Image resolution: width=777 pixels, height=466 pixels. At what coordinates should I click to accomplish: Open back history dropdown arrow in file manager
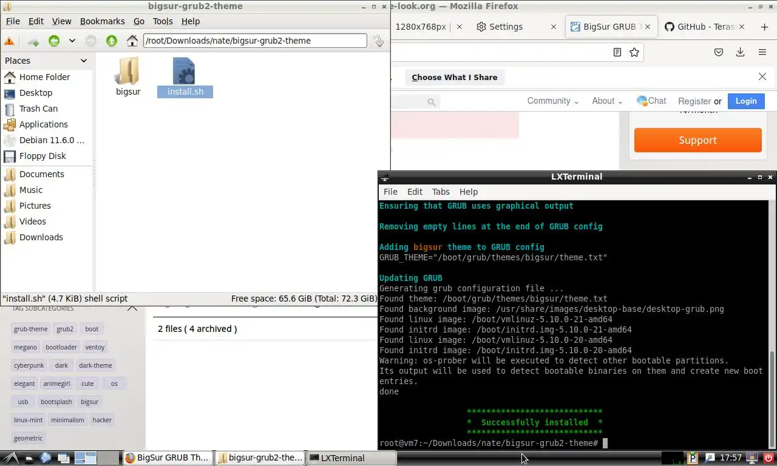point(72,41)
